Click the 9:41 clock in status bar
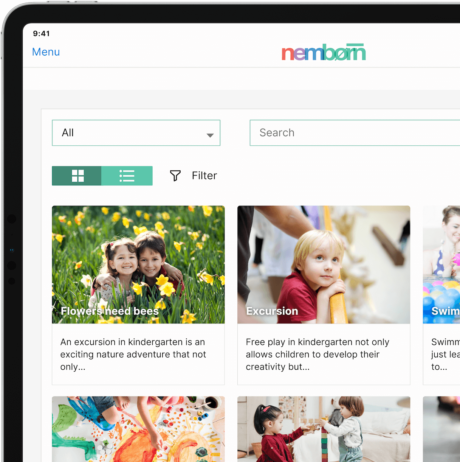 (x=41, y=33)
